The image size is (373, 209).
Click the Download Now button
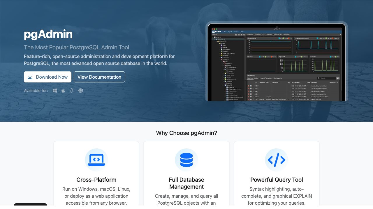click(47, 77)
